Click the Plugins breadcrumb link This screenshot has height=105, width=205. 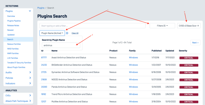[41, 8]
